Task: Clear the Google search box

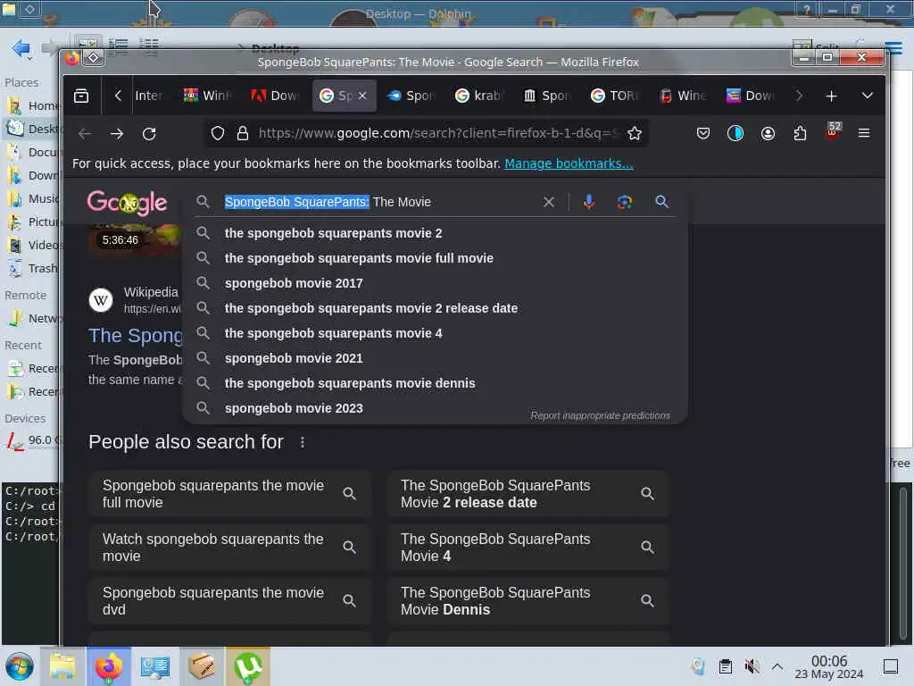Action: (549, 202)
